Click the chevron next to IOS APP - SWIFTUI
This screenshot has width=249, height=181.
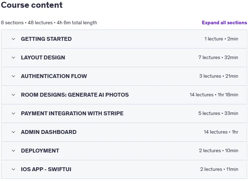point(13,169)
